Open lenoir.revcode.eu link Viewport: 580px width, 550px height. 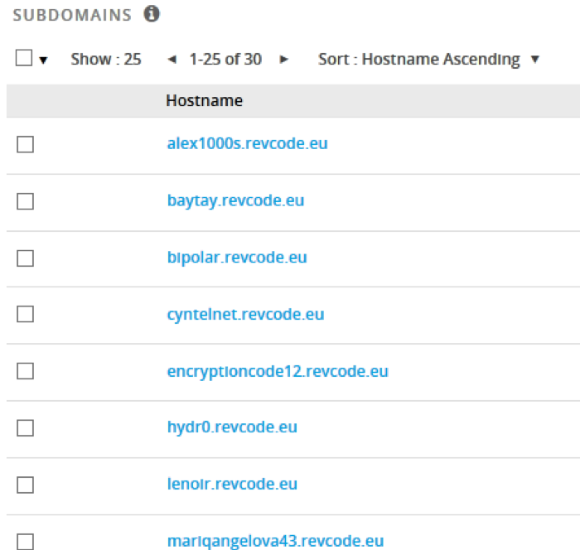[x=232, y=485]
